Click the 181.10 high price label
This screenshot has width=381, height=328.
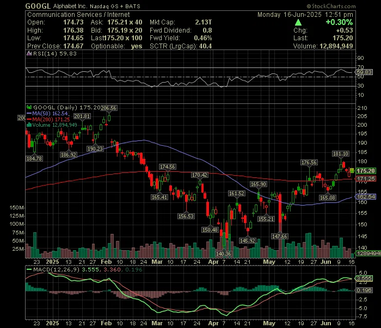click(x=341, y=154)
